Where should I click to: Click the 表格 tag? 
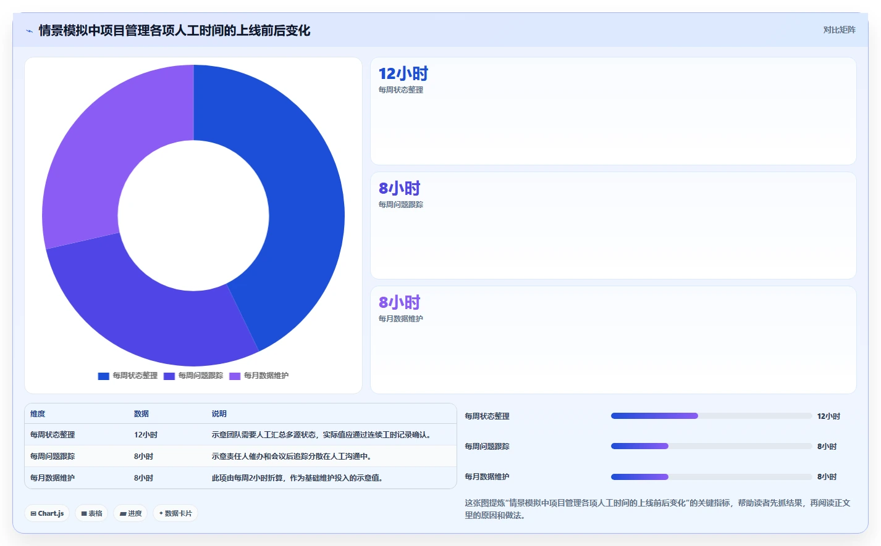tap(91, 513)
